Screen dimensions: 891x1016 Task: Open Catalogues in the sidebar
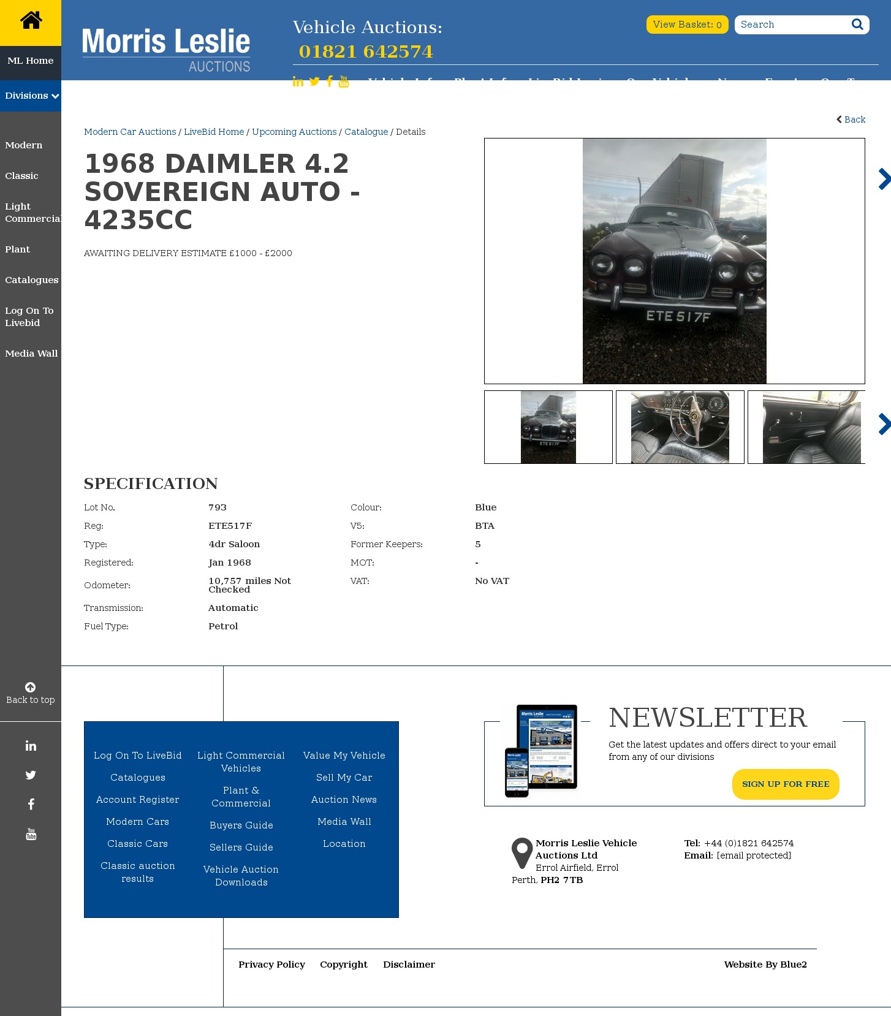(x=32, y=280)
